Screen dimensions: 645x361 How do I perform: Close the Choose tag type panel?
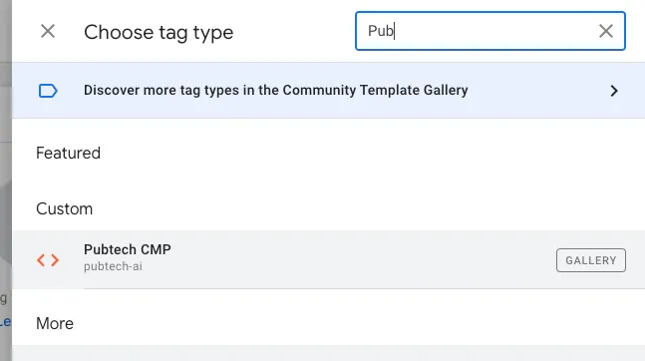48,31
